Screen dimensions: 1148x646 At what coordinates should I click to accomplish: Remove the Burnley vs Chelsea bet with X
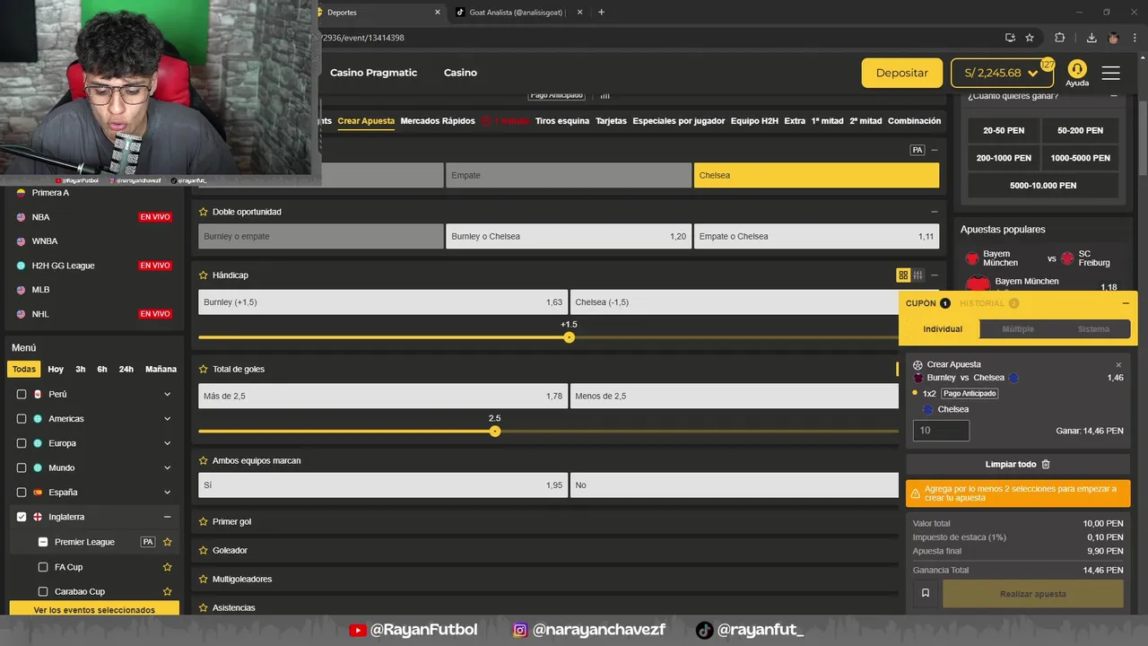click(x=1118, y=364)
